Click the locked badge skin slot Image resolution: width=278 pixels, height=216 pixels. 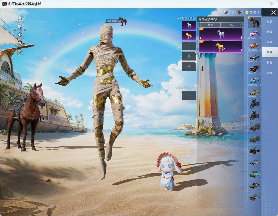click(x=189, y=56)
